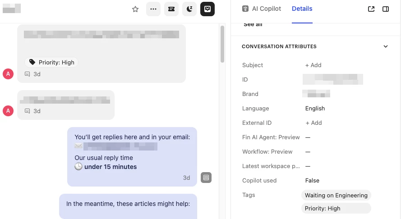401x219 pixels.
Task: Click note icon in first 3d message
Action: coord(27,74)
